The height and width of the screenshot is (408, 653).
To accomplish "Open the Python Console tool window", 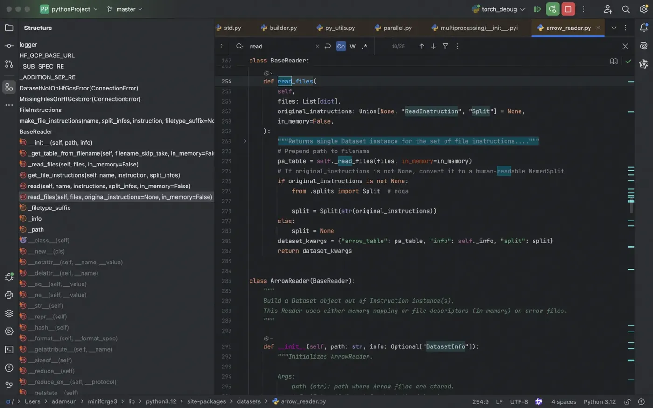I will click(9, 295).
